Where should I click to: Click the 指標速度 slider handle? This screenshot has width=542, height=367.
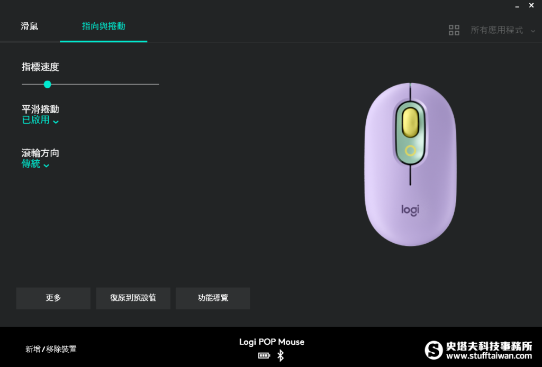47,84
